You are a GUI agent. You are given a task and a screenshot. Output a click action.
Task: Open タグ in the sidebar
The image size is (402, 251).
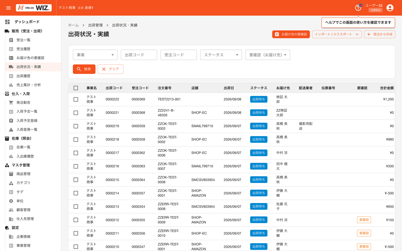coord(33,192)
